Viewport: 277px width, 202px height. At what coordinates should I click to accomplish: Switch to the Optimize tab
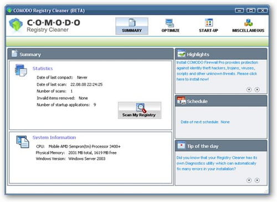point(170,26)
